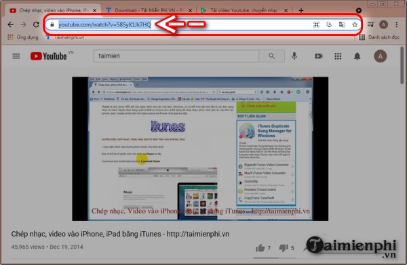Open the QR code icon in address bar
407x265 pixels.
coord(316,24)
